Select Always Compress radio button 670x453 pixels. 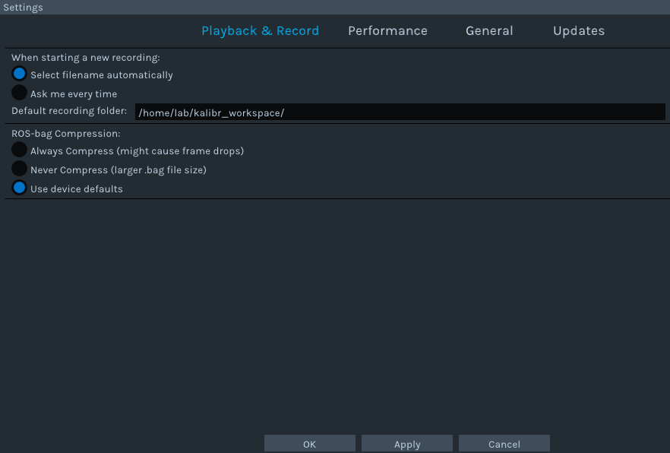point(19,150)
